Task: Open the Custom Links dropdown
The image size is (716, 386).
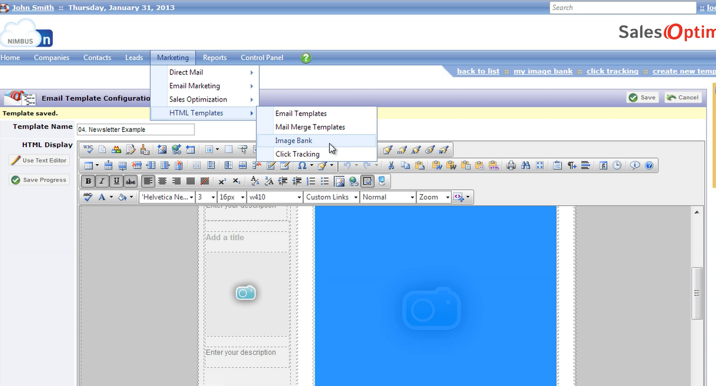Action: click(331, 197)
